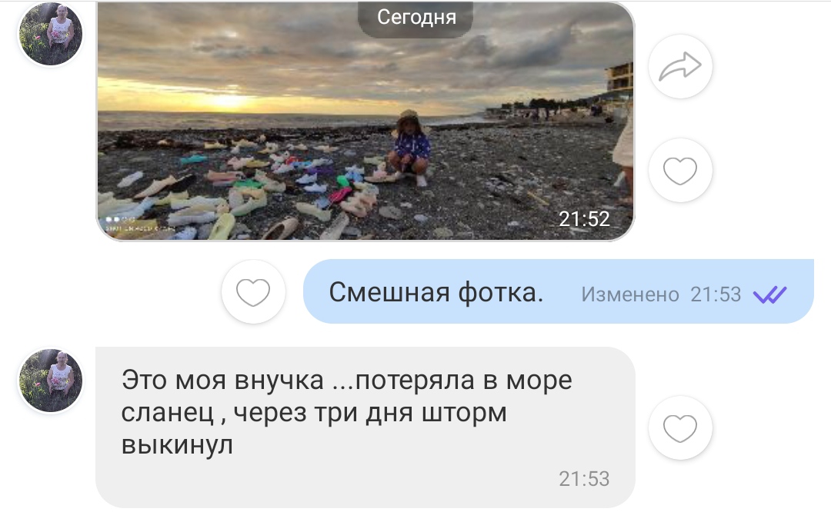Click the camera watermark in photo corner
831x512 pixels.
click(139, 224)
